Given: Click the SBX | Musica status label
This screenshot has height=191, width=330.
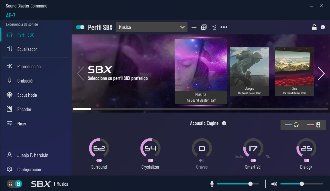Looking at the screenshot, I should click(x=50, y=184).
